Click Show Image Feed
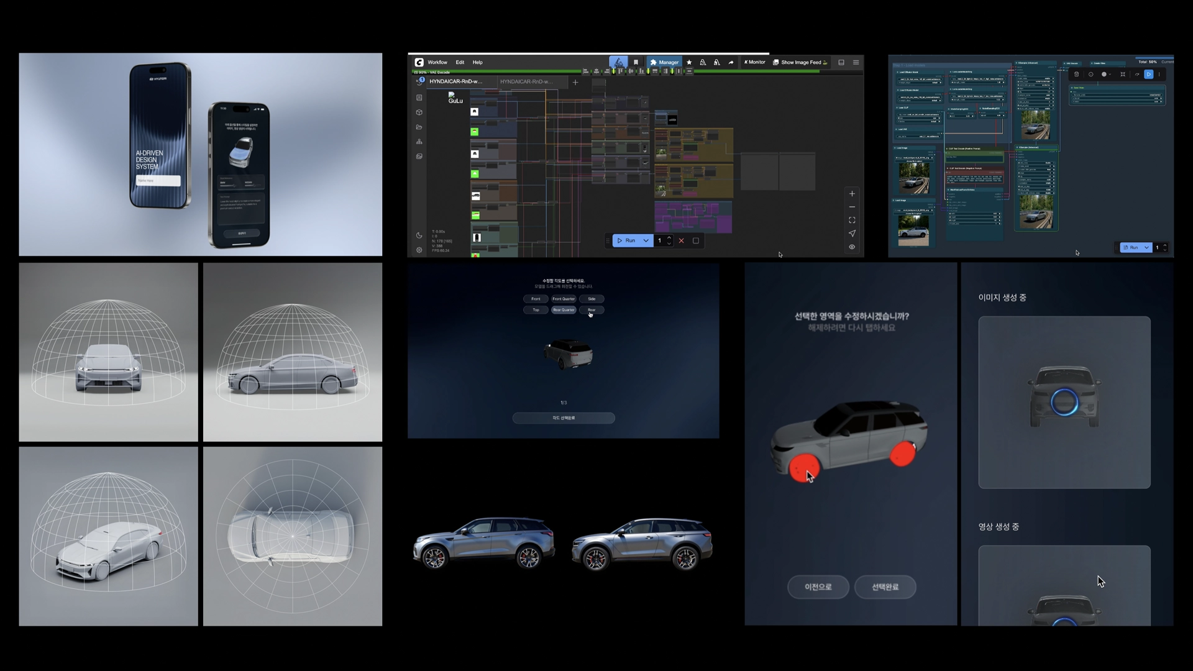Viewport: 1193px width, 671px height. [800, 62]
